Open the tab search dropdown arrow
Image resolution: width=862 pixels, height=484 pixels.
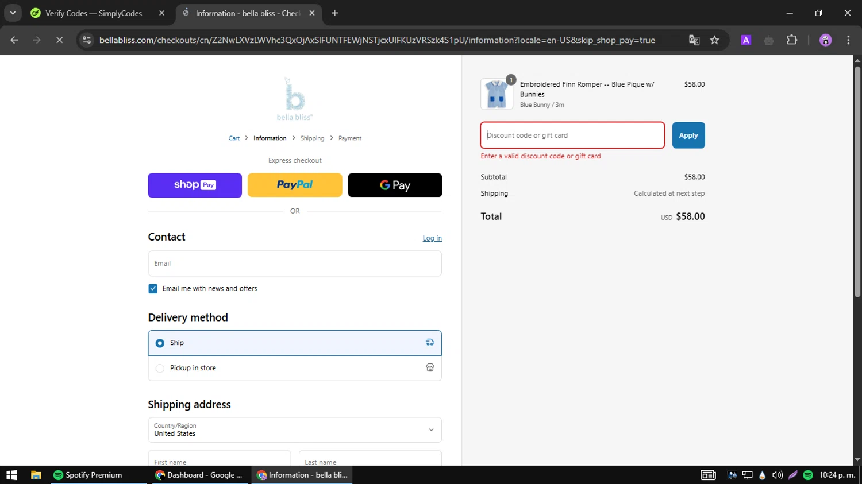13,13
